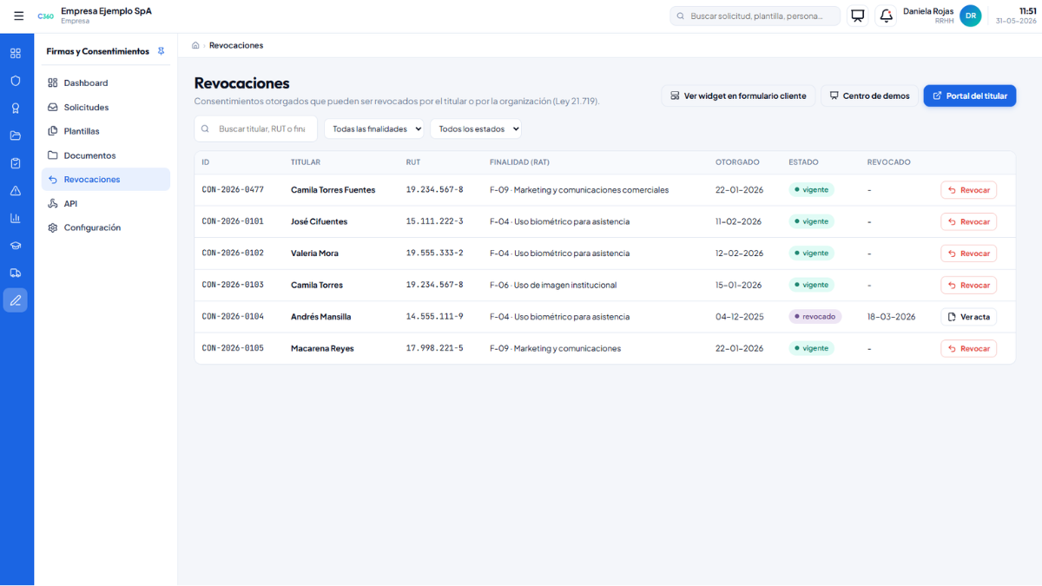This screenshot has width=1042, height=586.
Task: Select Revocaciones in the side menu
Action: (106, 180)
